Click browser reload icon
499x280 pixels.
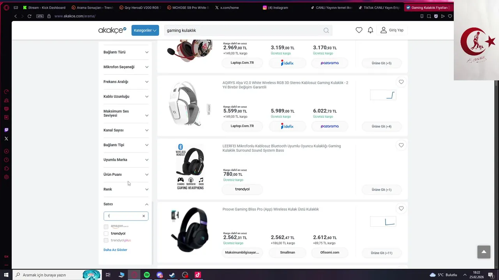(x=29, y=16)
